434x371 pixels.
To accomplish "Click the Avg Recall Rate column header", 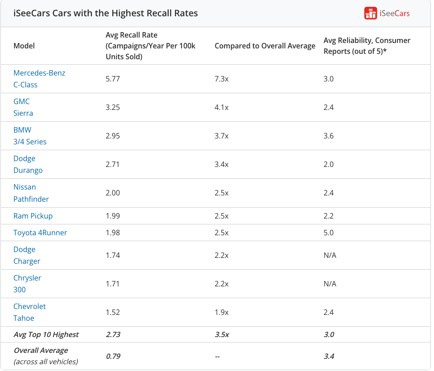I will pos(150,46).
